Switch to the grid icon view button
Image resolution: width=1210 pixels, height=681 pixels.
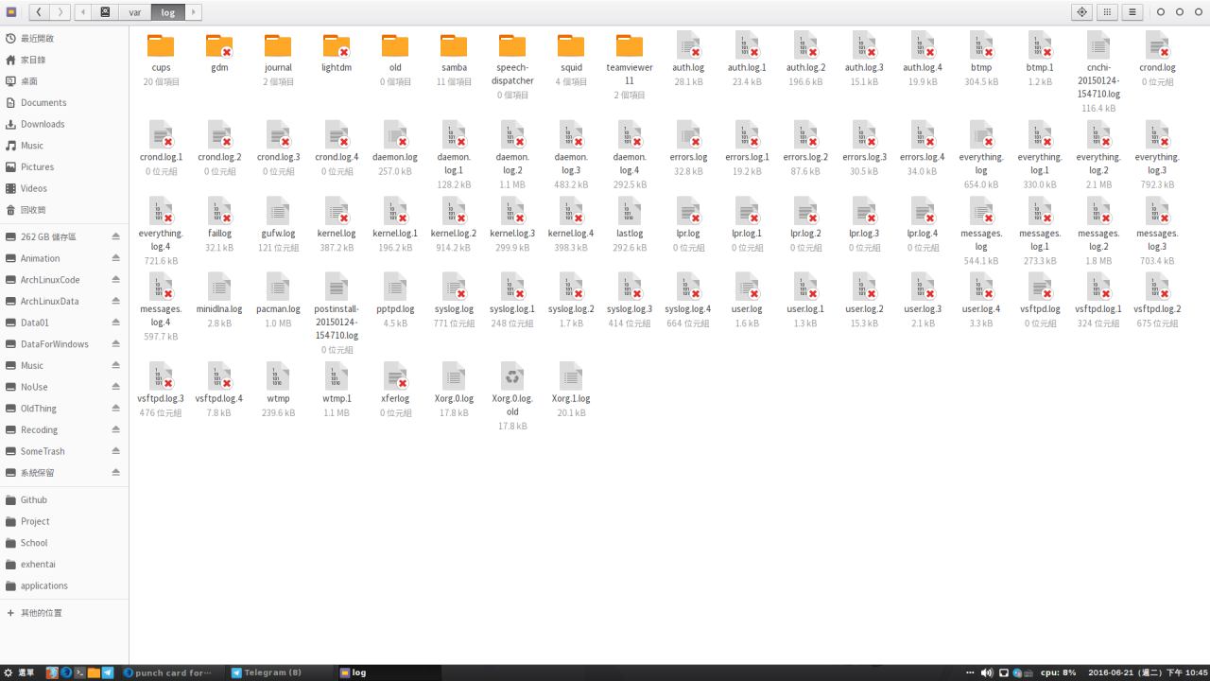1107,12
